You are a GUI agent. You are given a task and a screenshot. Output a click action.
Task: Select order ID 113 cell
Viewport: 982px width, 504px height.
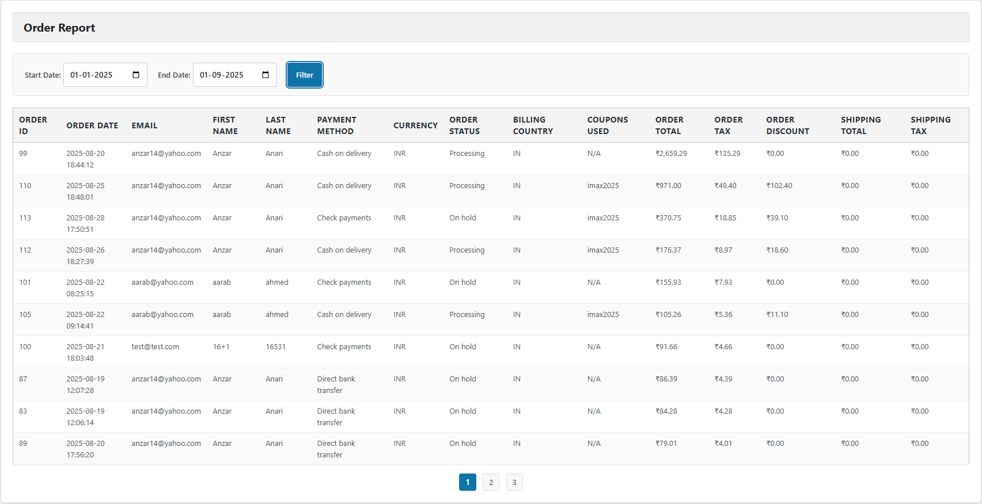coord(25,218)
